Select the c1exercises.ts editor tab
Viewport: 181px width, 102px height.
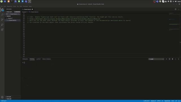click(27, 9)
